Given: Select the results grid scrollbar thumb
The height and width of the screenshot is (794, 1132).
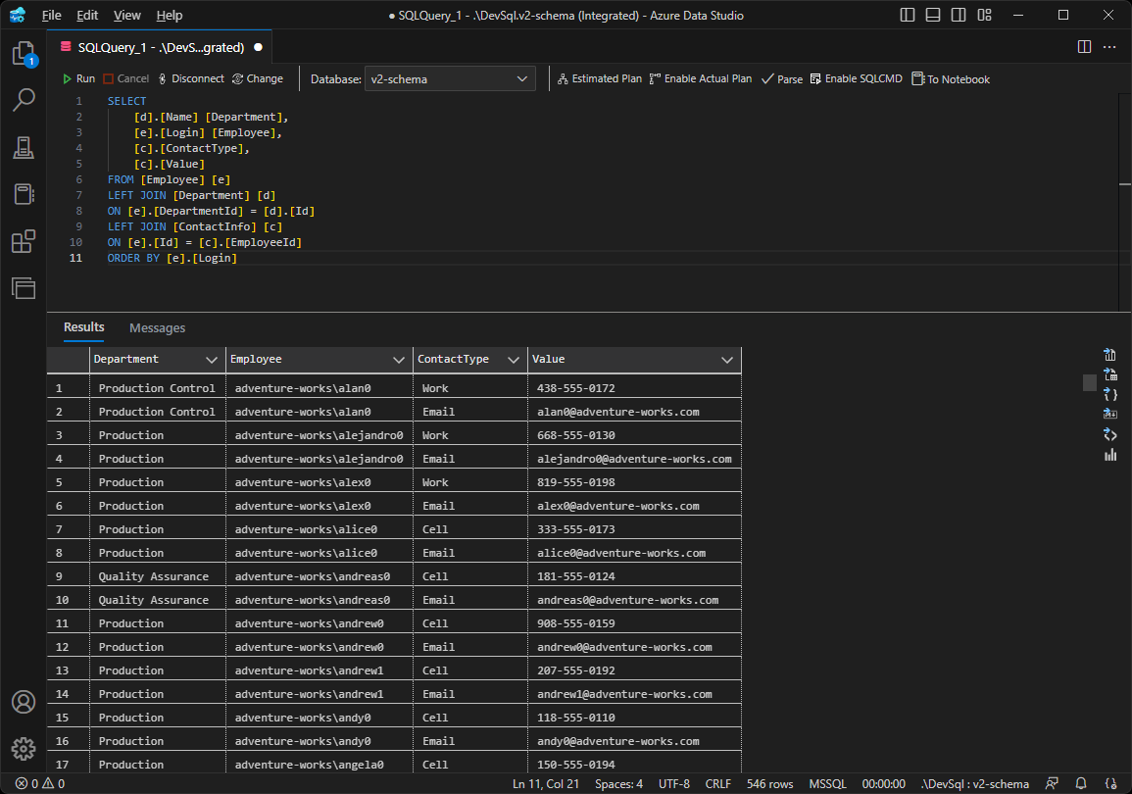Looking at the screenshot, I should (x=1090, y=382).
